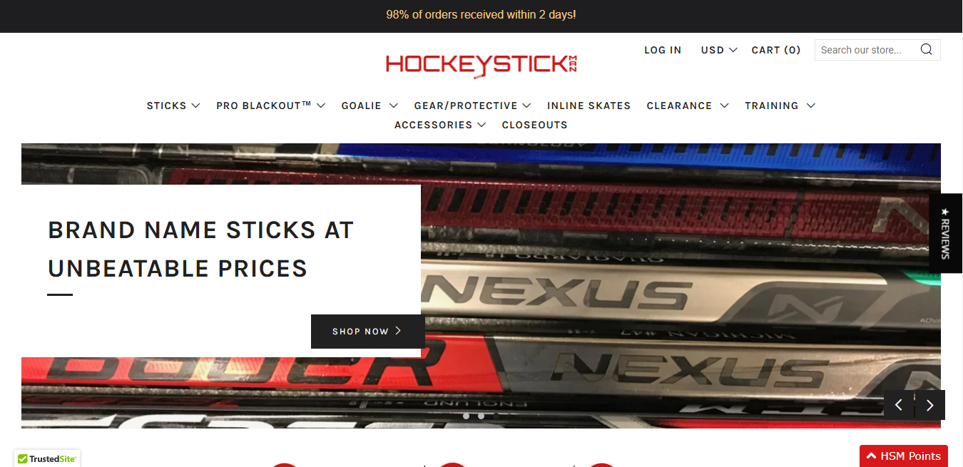Select the second slideshow dot
The image size is (963, 467).
(x=481, y=416)
